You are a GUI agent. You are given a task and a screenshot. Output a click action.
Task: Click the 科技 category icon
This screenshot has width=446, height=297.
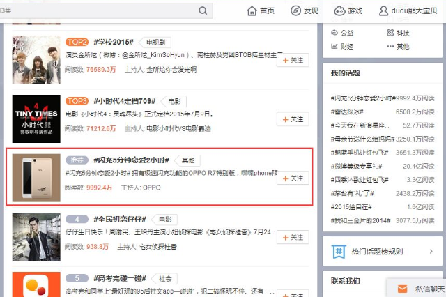pos(390,33)
